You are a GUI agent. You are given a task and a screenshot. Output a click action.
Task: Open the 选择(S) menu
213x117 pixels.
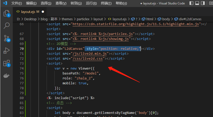pos(46,3)
